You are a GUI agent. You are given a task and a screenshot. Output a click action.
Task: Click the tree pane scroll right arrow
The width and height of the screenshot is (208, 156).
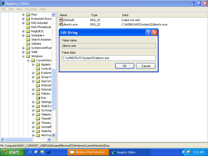click(x=49, y=139)
